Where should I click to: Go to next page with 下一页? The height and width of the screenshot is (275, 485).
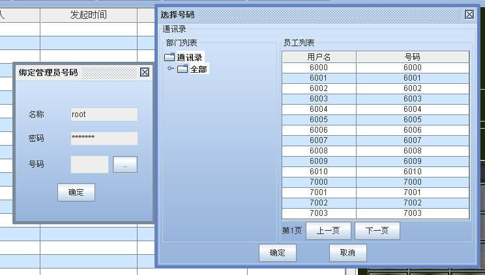click(x=377, y=231)
